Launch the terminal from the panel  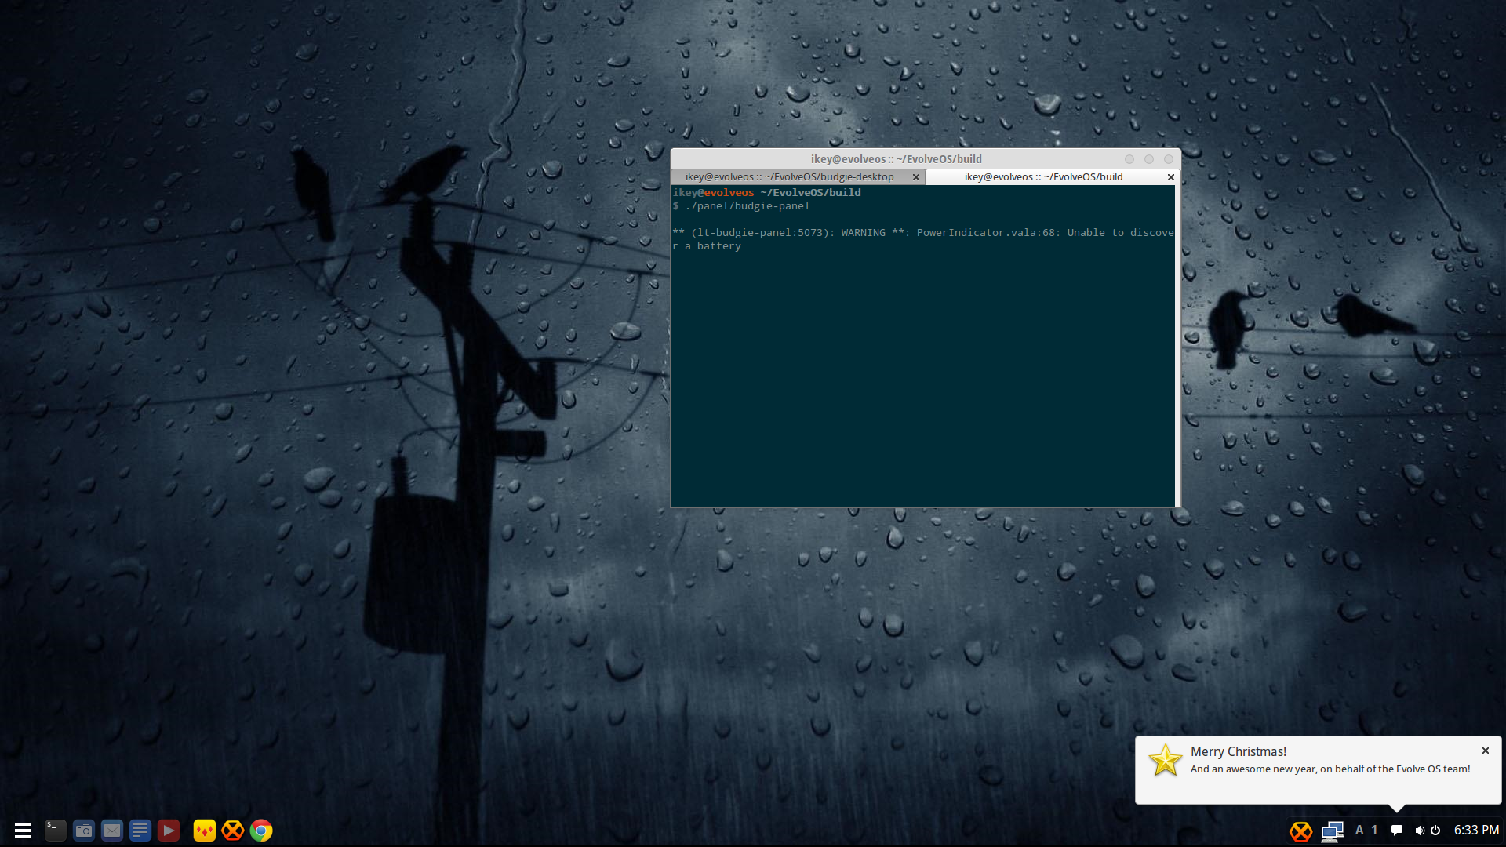click(55, 830)
